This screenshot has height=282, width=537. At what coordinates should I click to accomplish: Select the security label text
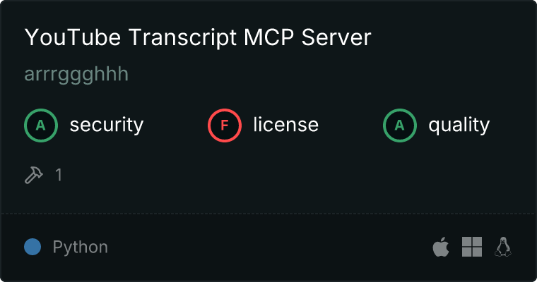(x=107, y=125)
